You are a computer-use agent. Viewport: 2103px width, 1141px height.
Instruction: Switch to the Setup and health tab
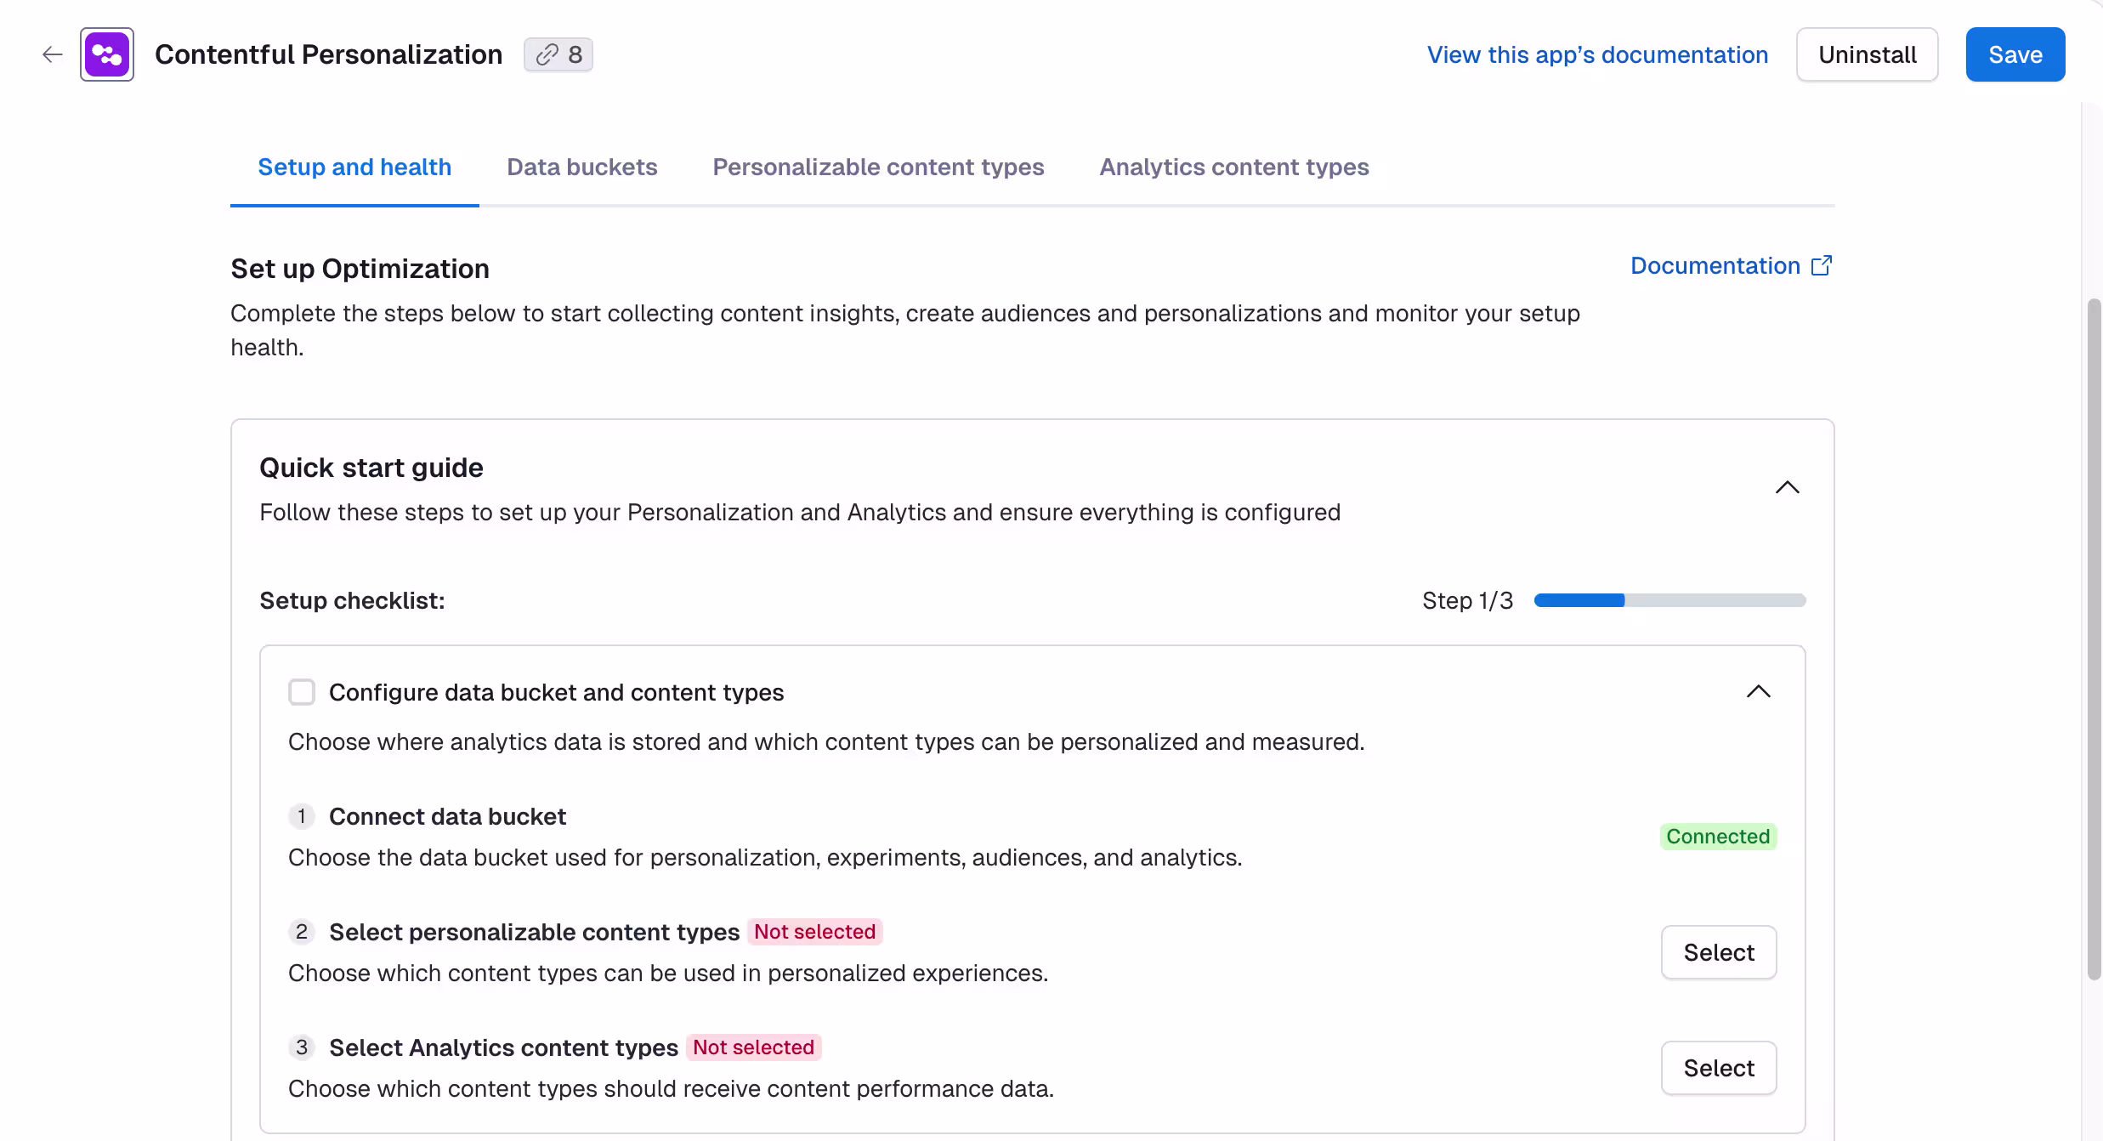[354, 167]
